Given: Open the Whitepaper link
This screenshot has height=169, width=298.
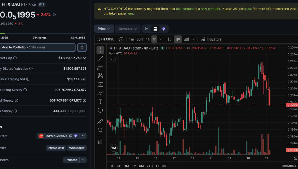Looking at the screenshot, I should point(77,148).
